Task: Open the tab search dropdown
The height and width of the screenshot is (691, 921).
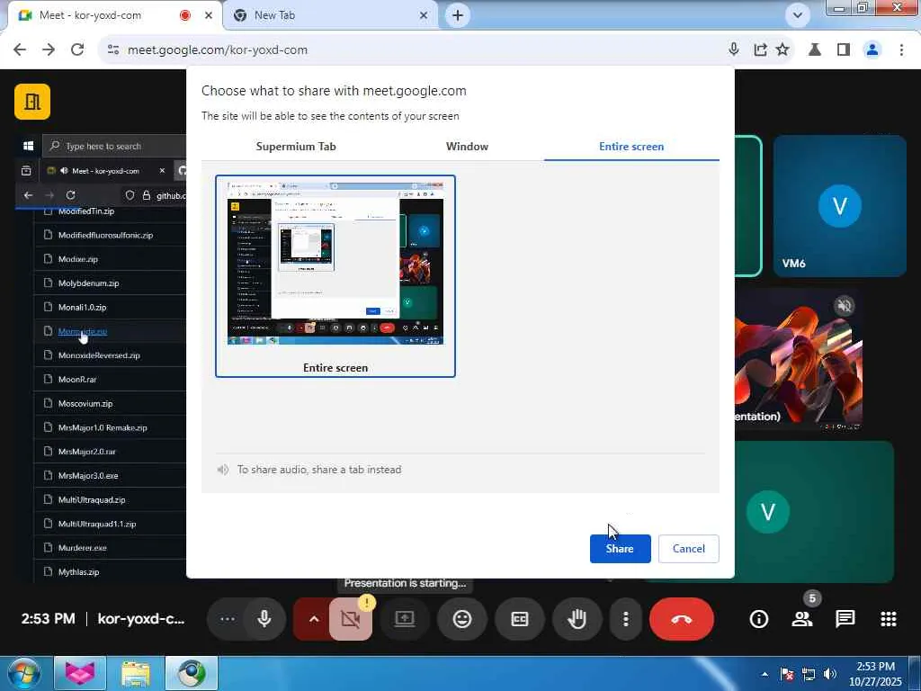Action: 797,15
